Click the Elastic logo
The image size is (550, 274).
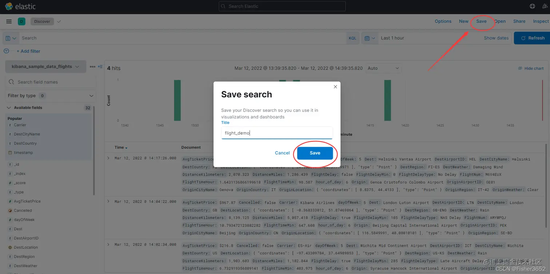coord(20,6)
